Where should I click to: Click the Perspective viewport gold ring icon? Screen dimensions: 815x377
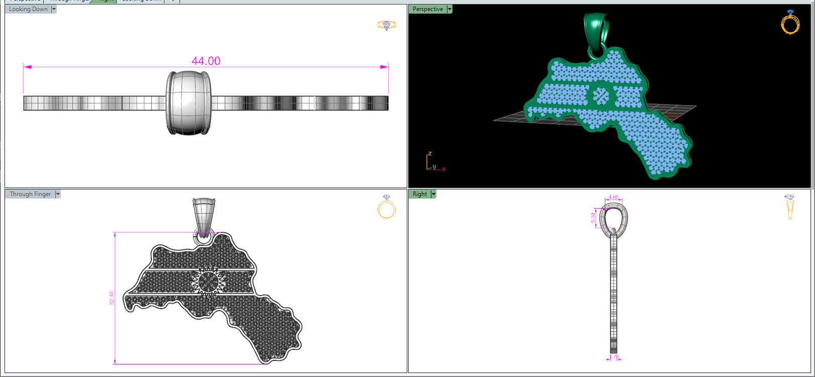[790, 22]
